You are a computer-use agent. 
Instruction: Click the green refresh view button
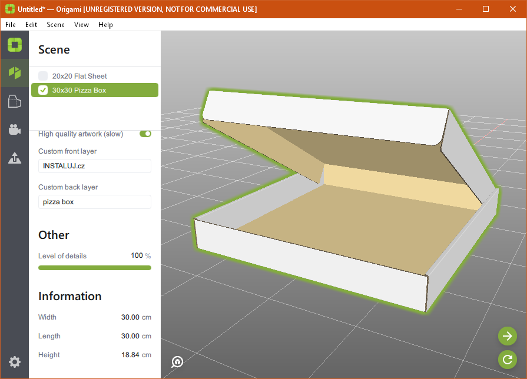click(x=507, y=359)
